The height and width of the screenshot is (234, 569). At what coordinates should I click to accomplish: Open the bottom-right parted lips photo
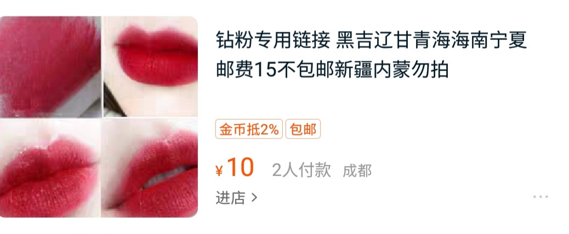(x=151, y=168)
